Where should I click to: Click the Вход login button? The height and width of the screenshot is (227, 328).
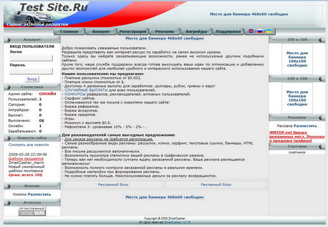pos(32,79)
